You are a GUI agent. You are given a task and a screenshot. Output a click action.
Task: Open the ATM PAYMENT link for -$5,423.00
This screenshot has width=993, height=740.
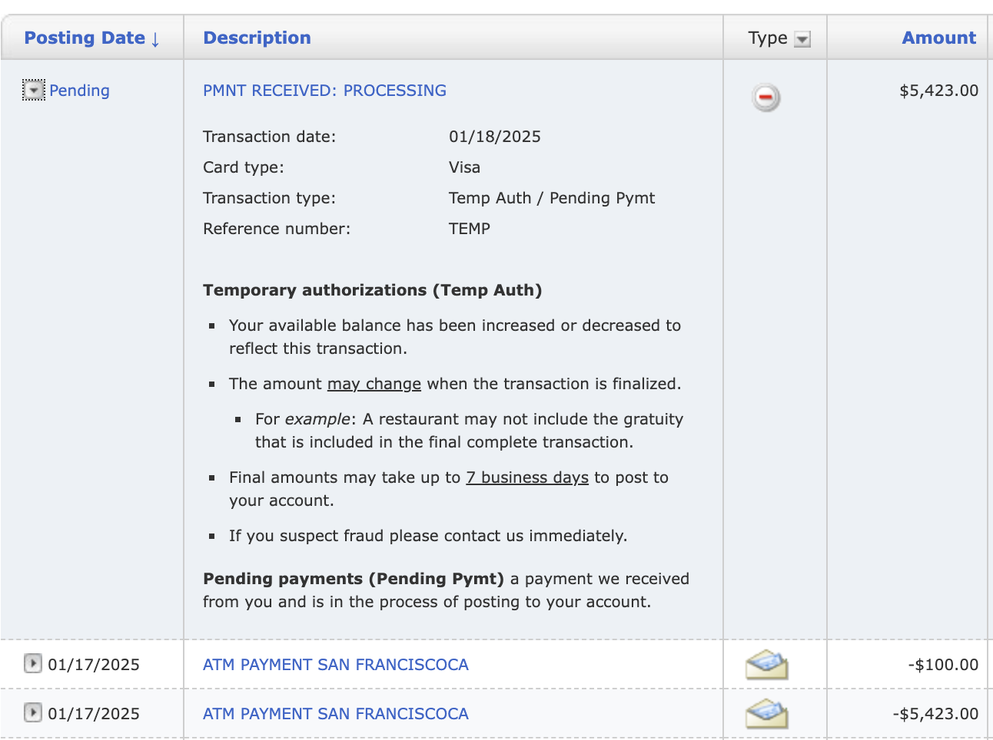click(x=336, y=714)
